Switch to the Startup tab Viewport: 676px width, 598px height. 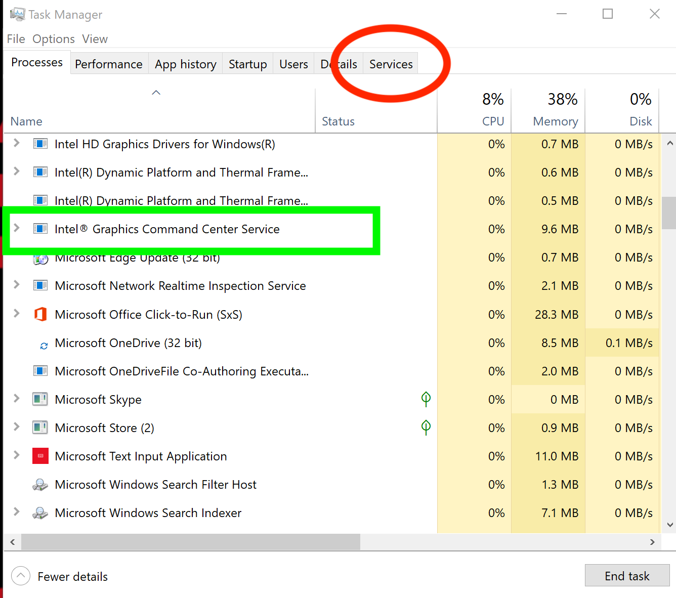[x=247, y=64]
